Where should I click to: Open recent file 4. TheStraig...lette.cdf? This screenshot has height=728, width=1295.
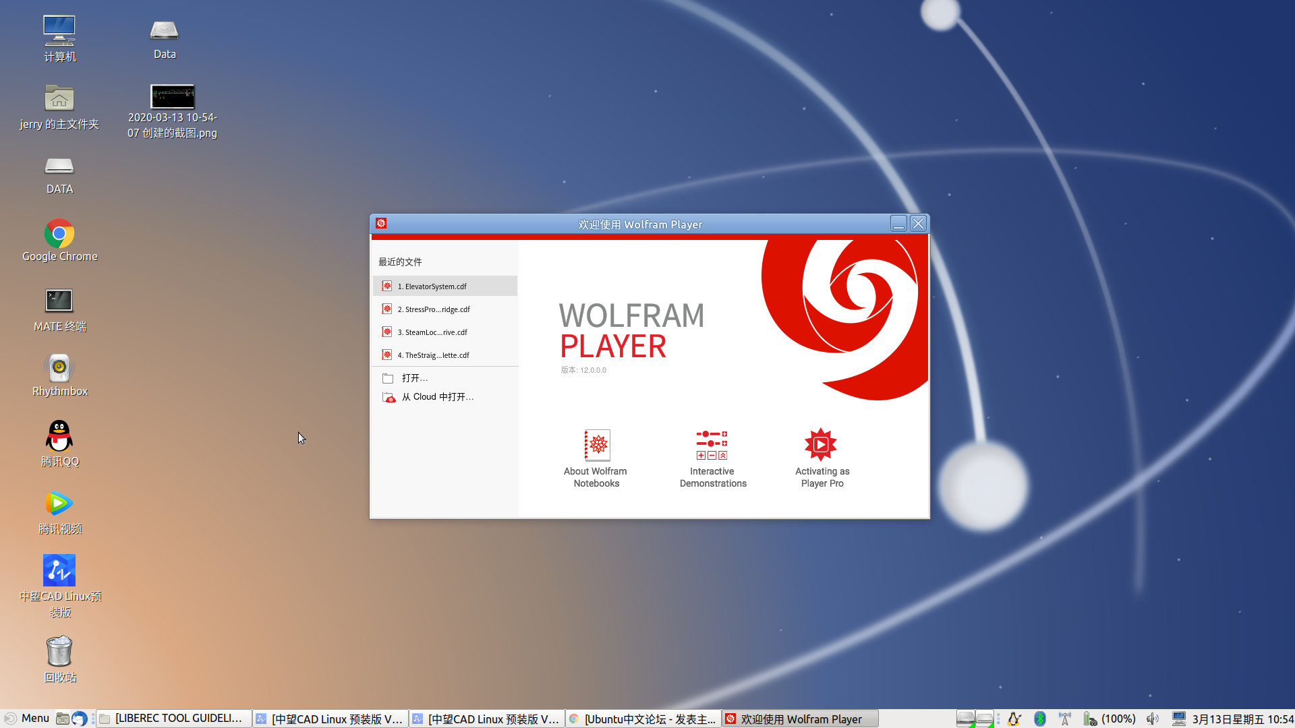coord(445,355)
